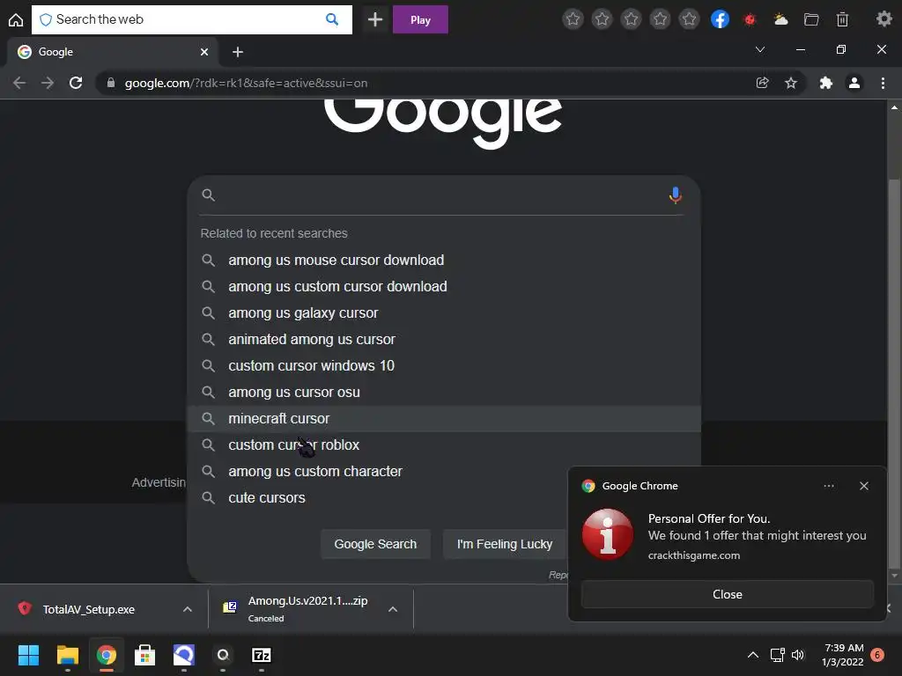Open a new tab in Chrome
Screen dimensions: 902x676
click(238, 52)
